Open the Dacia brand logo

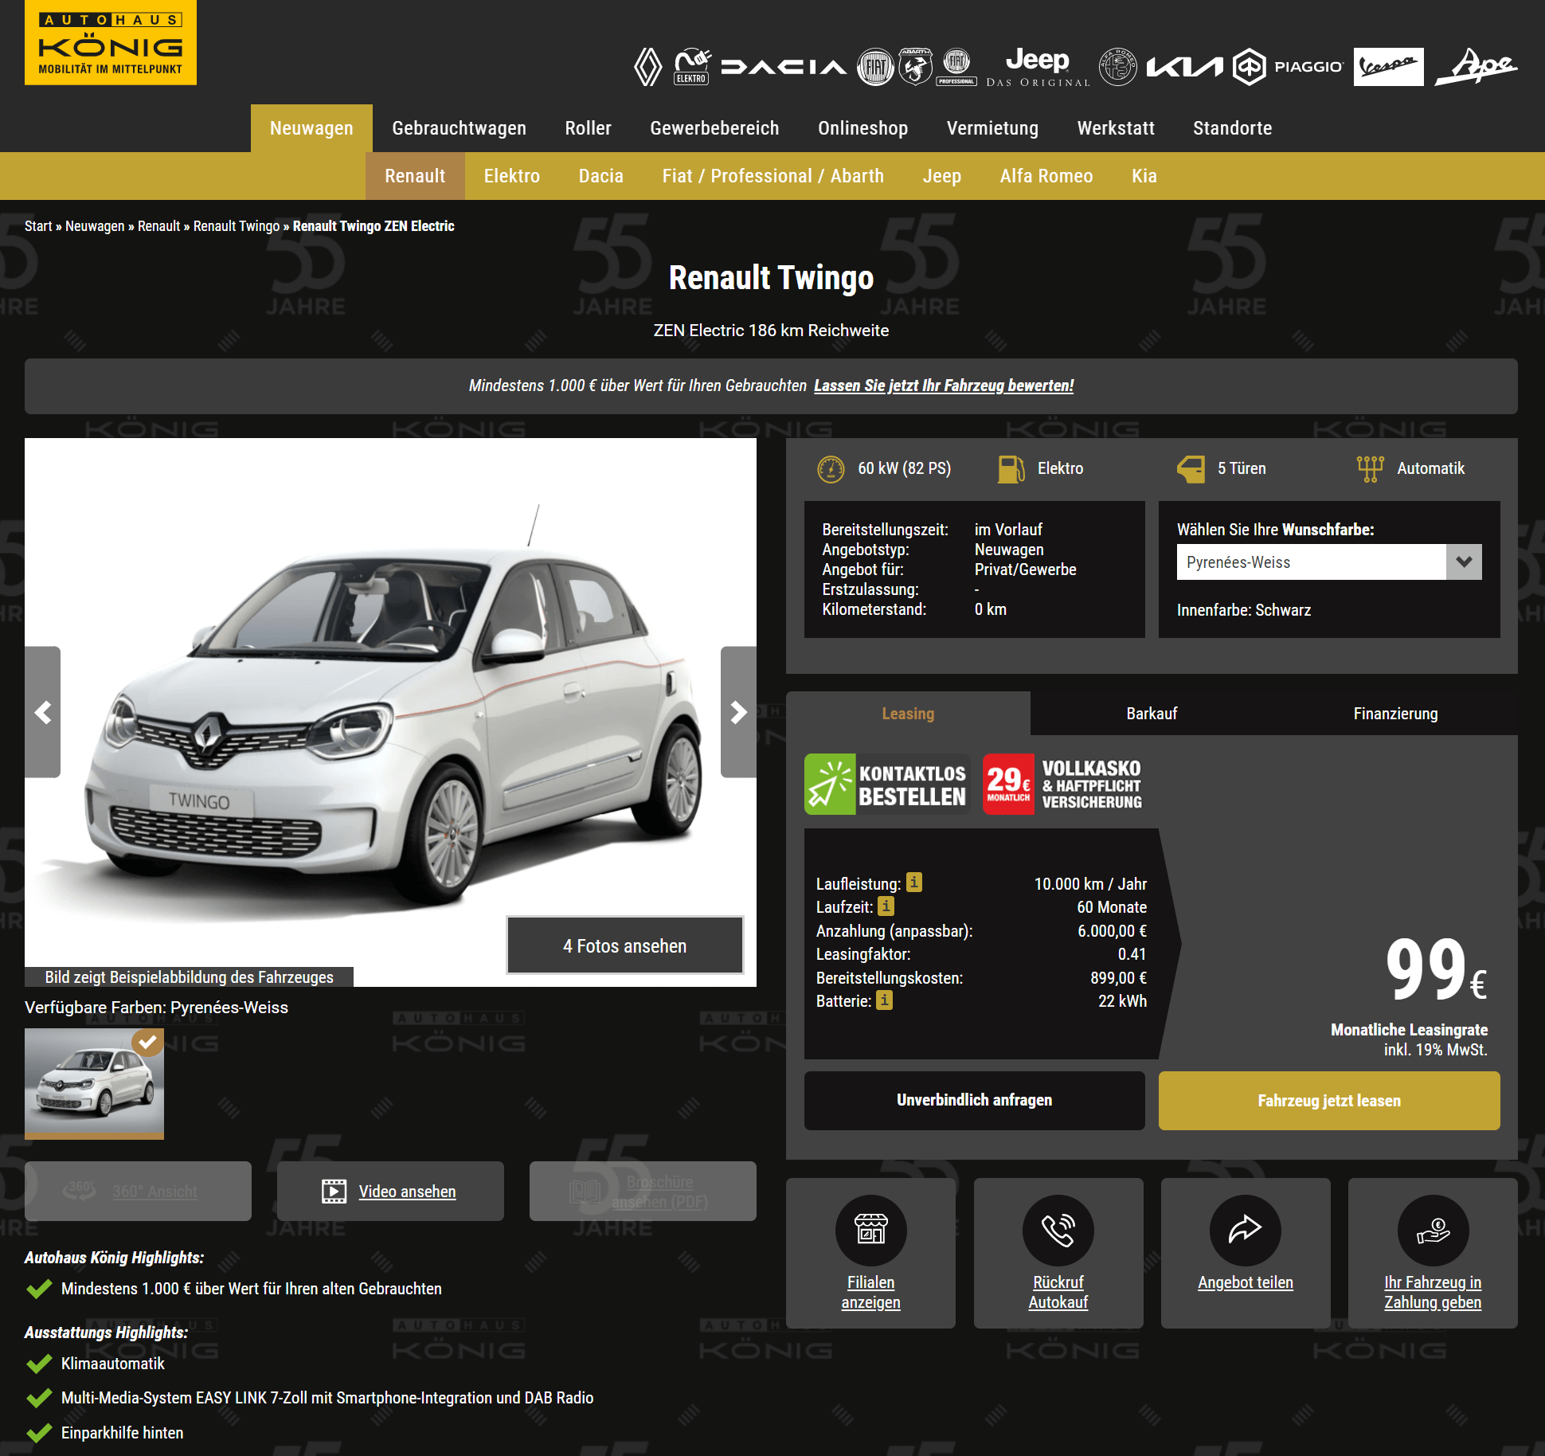coord(784,67)
